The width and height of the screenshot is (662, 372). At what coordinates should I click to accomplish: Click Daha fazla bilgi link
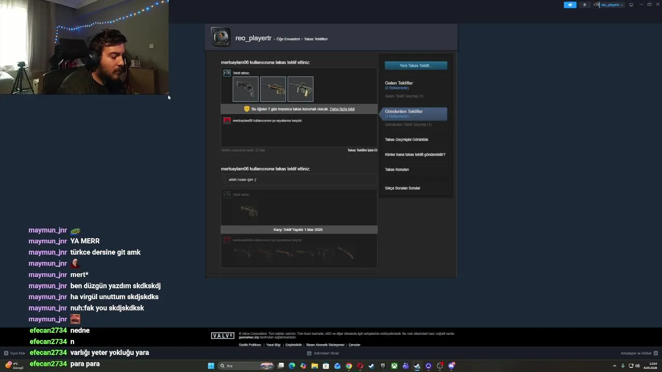(342, 109)
